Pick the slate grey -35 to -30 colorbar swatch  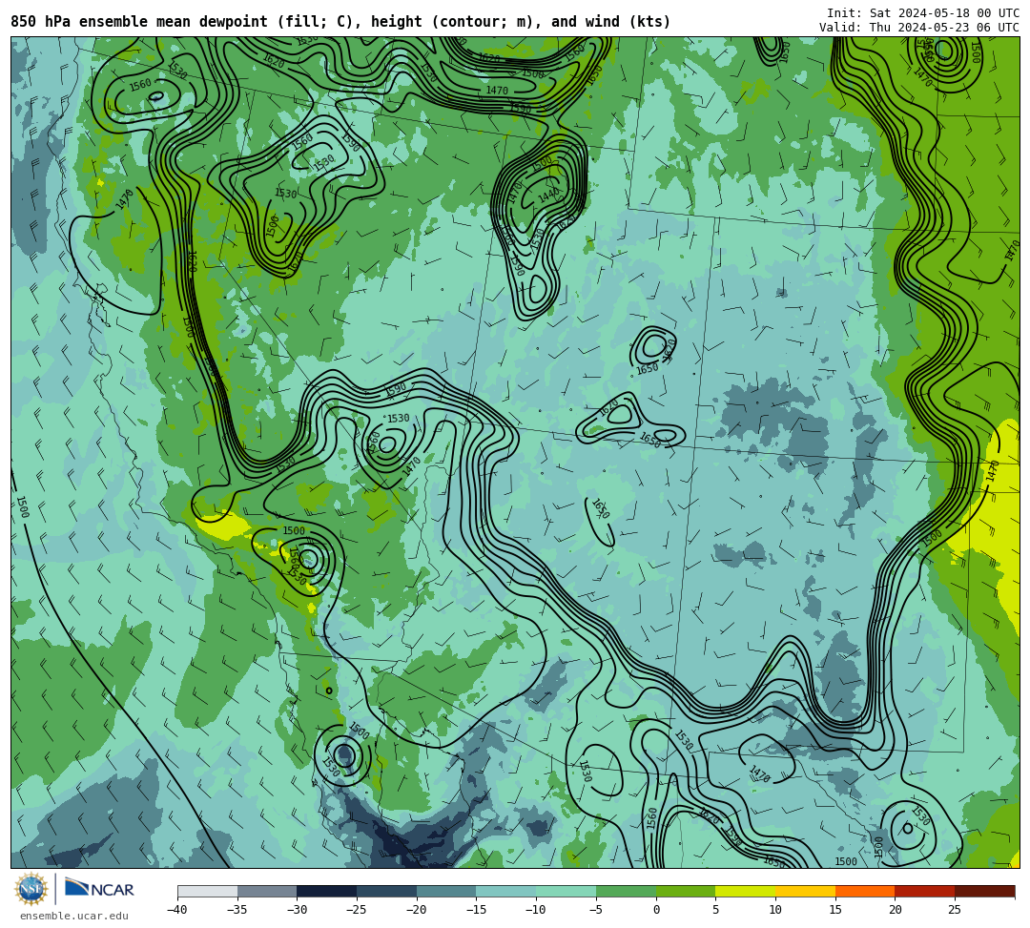click(x=267, y=891)
